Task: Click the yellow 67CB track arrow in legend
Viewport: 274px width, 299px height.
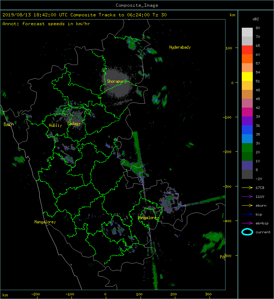Action: [x=247, y=187]
